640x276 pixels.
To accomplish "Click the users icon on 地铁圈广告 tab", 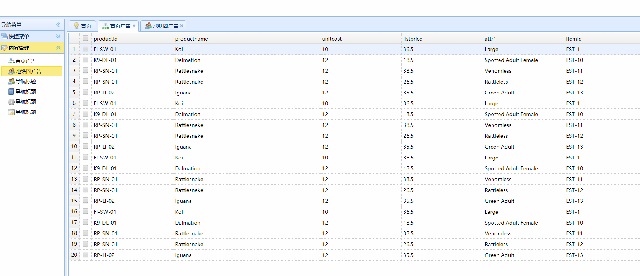I will (148, 26).
